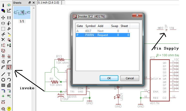The width and height of the screenshot is (186, 111).
Task: Select the Text tool
Action: click(9, 74)
